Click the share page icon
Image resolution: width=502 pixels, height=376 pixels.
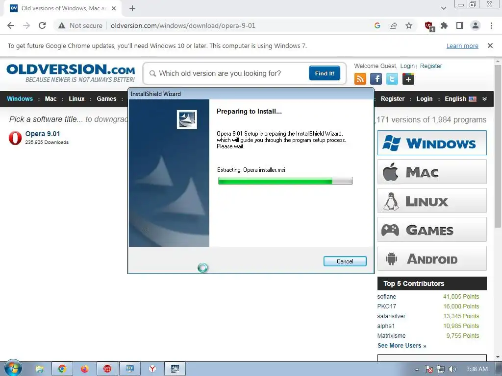coord(393,25)
